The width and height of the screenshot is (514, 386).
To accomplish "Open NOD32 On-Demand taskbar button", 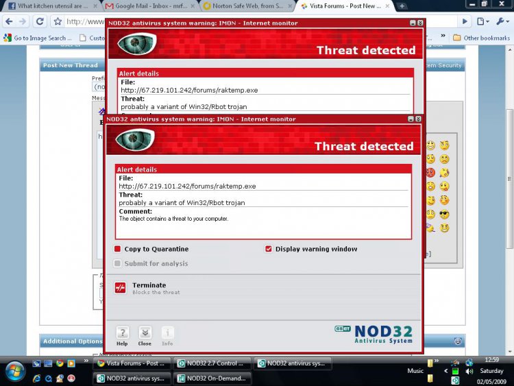I will click(x=212, y=378).
